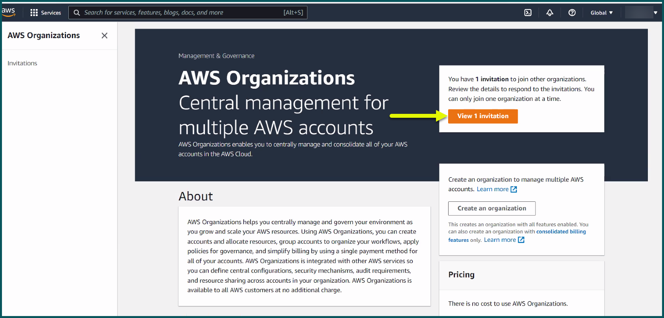The height and width of the screenshot is (318, 664).
Task: Click the Pricing section heading
Action: [461, 275]
